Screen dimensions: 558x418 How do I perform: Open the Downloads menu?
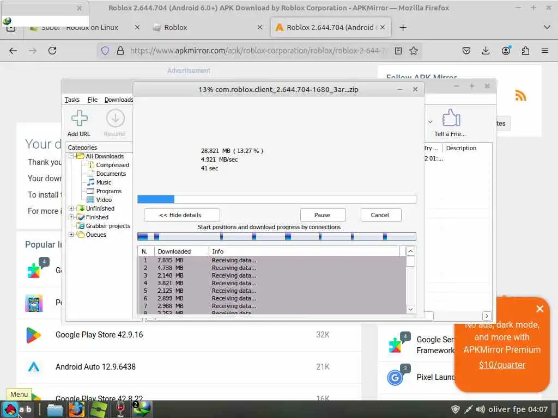(118, 100)
